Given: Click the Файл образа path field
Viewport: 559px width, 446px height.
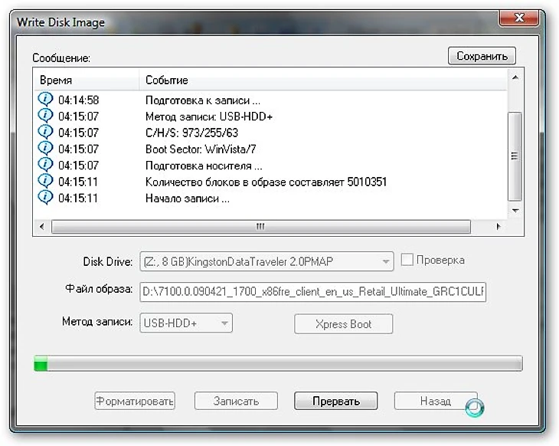Looking at the screenshot, I should tap(312, 292).
